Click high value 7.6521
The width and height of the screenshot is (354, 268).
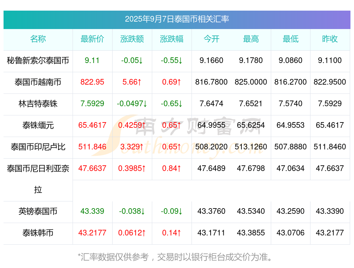[251, 104]
